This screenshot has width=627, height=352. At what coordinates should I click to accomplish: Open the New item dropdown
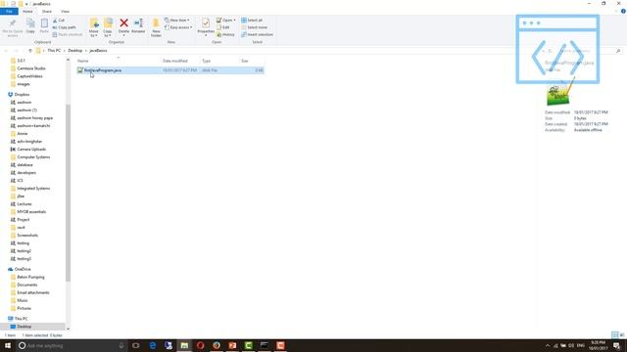177,20
